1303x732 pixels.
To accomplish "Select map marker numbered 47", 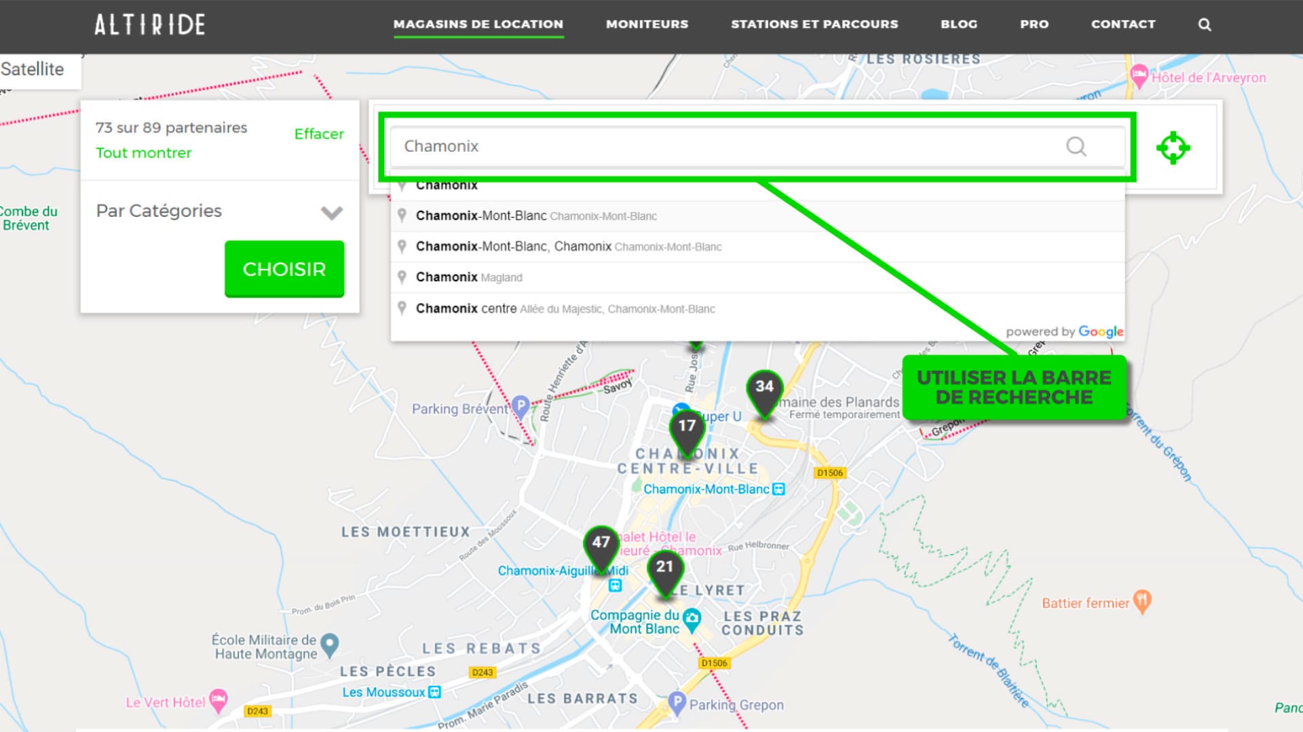I will pos(601,549).
